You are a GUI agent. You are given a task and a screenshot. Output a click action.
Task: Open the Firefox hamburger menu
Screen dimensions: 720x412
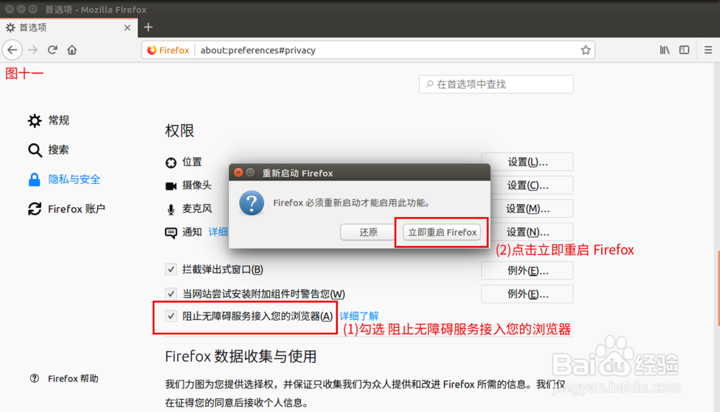pos(708,50)
